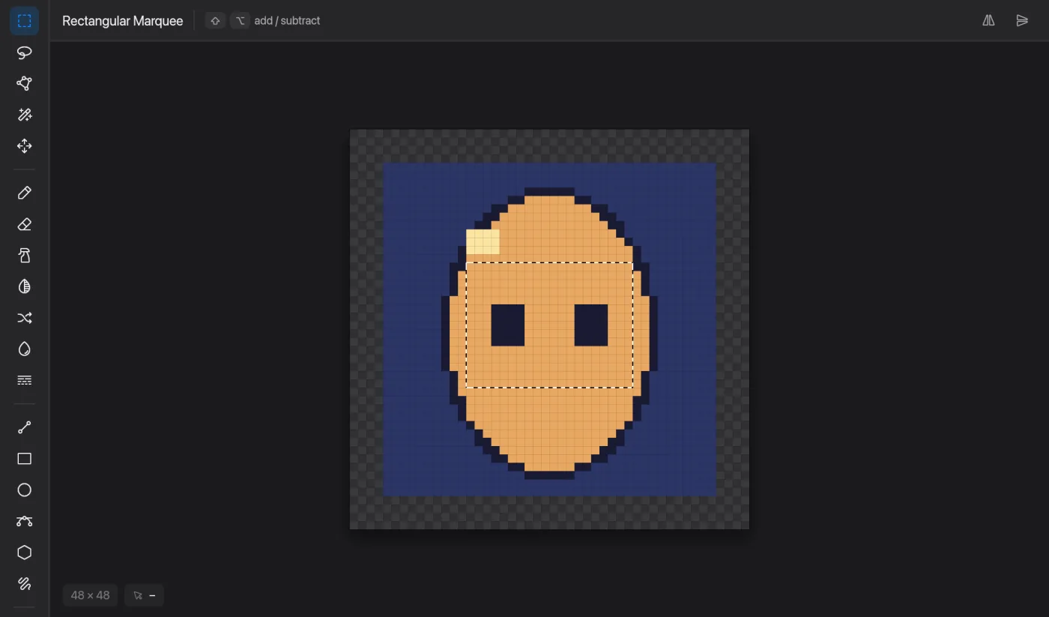Select the Line drawing tool
Image resolution: width=1049 pixels, height=617 pixels.
(25, 427)
